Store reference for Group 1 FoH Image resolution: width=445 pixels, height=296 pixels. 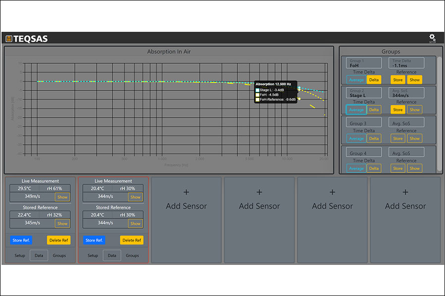tap(397, 80)
